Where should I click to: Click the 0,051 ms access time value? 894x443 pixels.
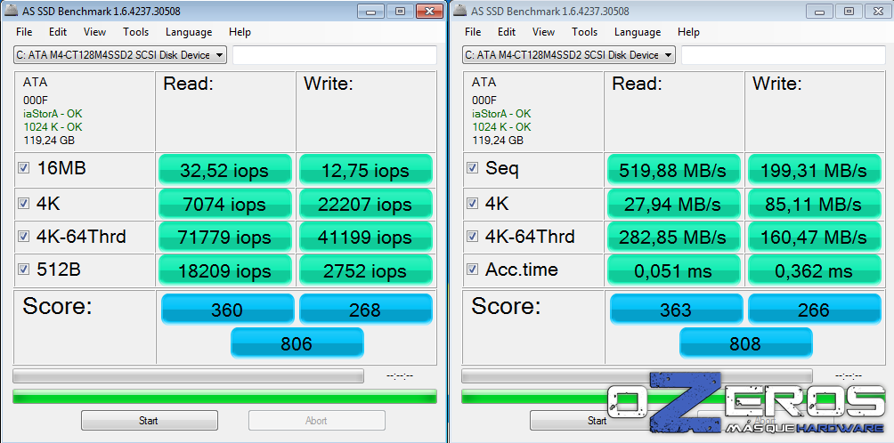[674, 270]
